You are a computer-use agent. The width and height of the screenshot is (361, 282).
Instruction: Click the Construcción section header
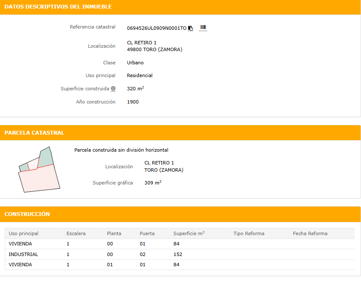click(27, 214)
